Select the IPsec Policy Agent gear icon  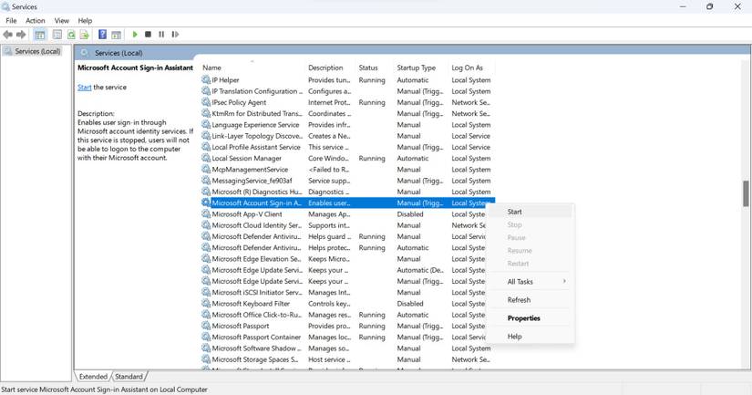click(206, 102)
